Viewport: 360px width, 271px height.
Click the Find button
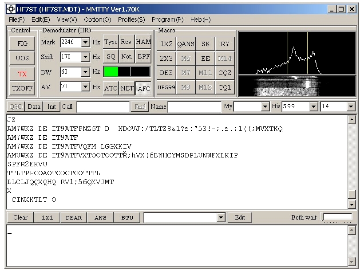(140, 106)
